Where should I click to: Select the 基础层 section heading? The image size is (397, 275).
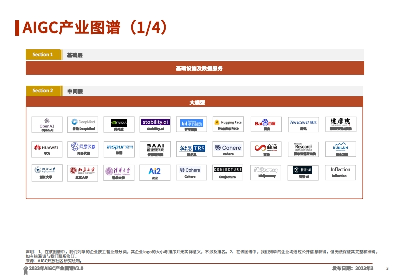point(75,55)
